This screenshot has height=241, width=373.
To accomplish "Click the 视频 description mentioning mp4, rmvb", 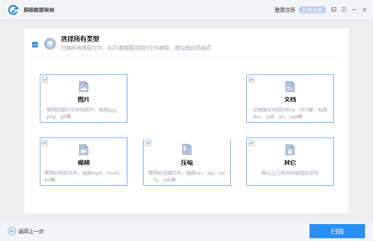I will (x=82, y=177).
